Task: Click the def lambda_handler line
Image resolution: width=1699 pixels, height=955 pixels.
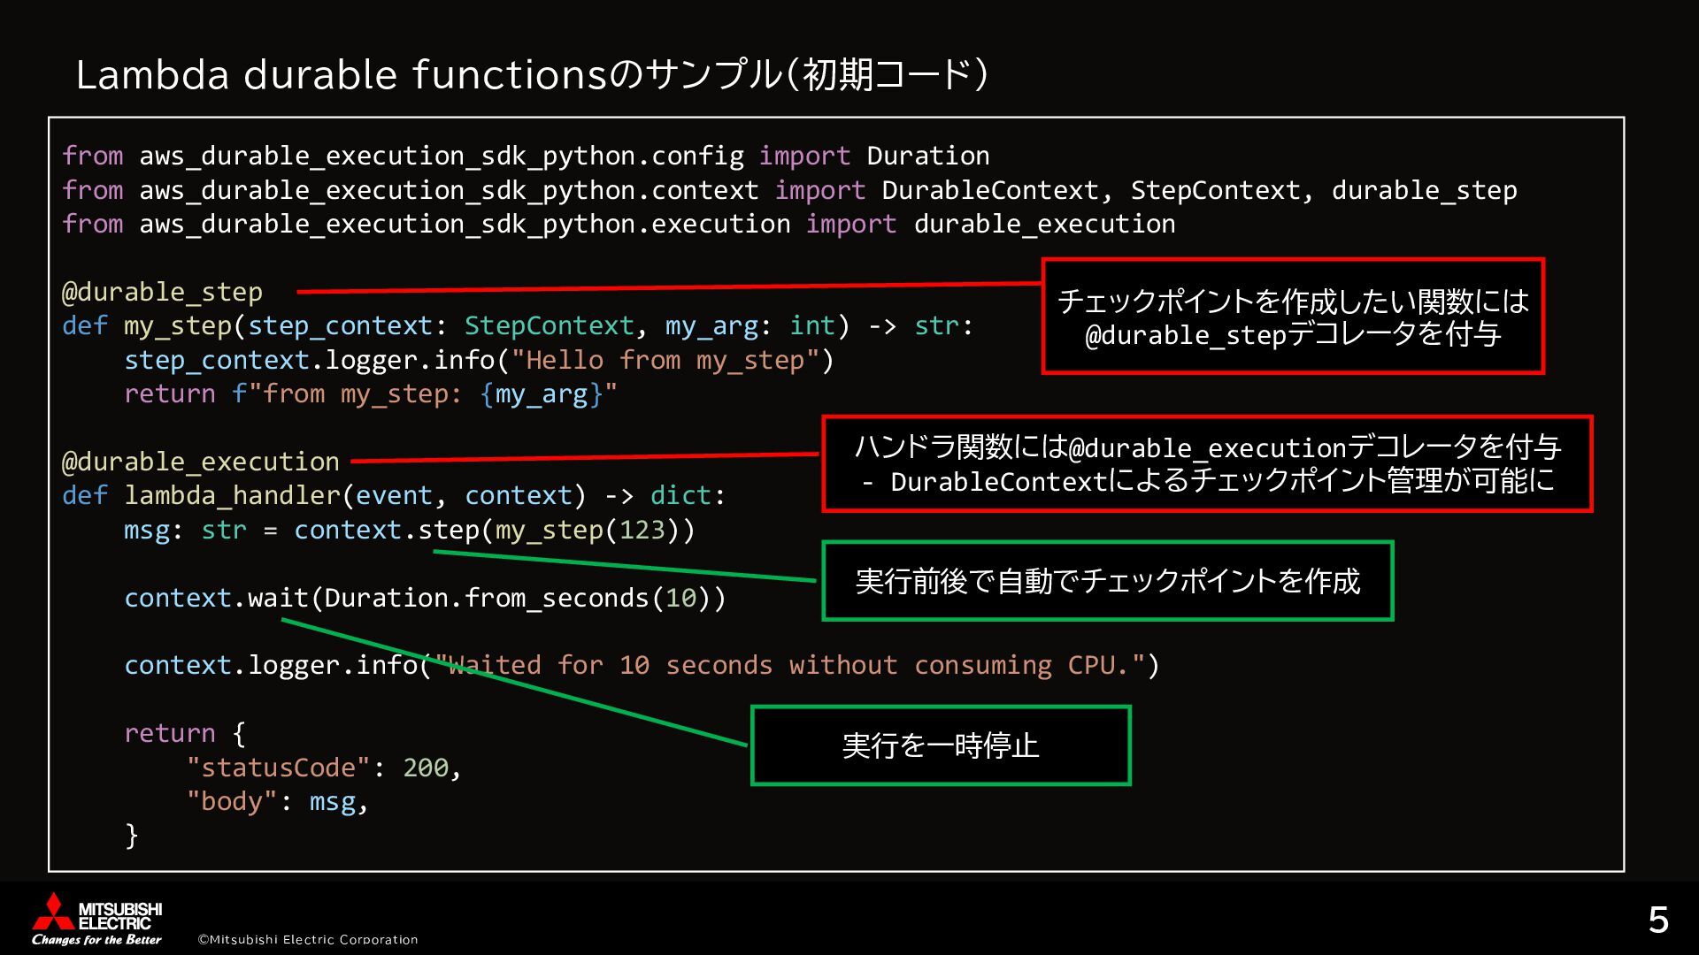Action: (x=394, y=495)
